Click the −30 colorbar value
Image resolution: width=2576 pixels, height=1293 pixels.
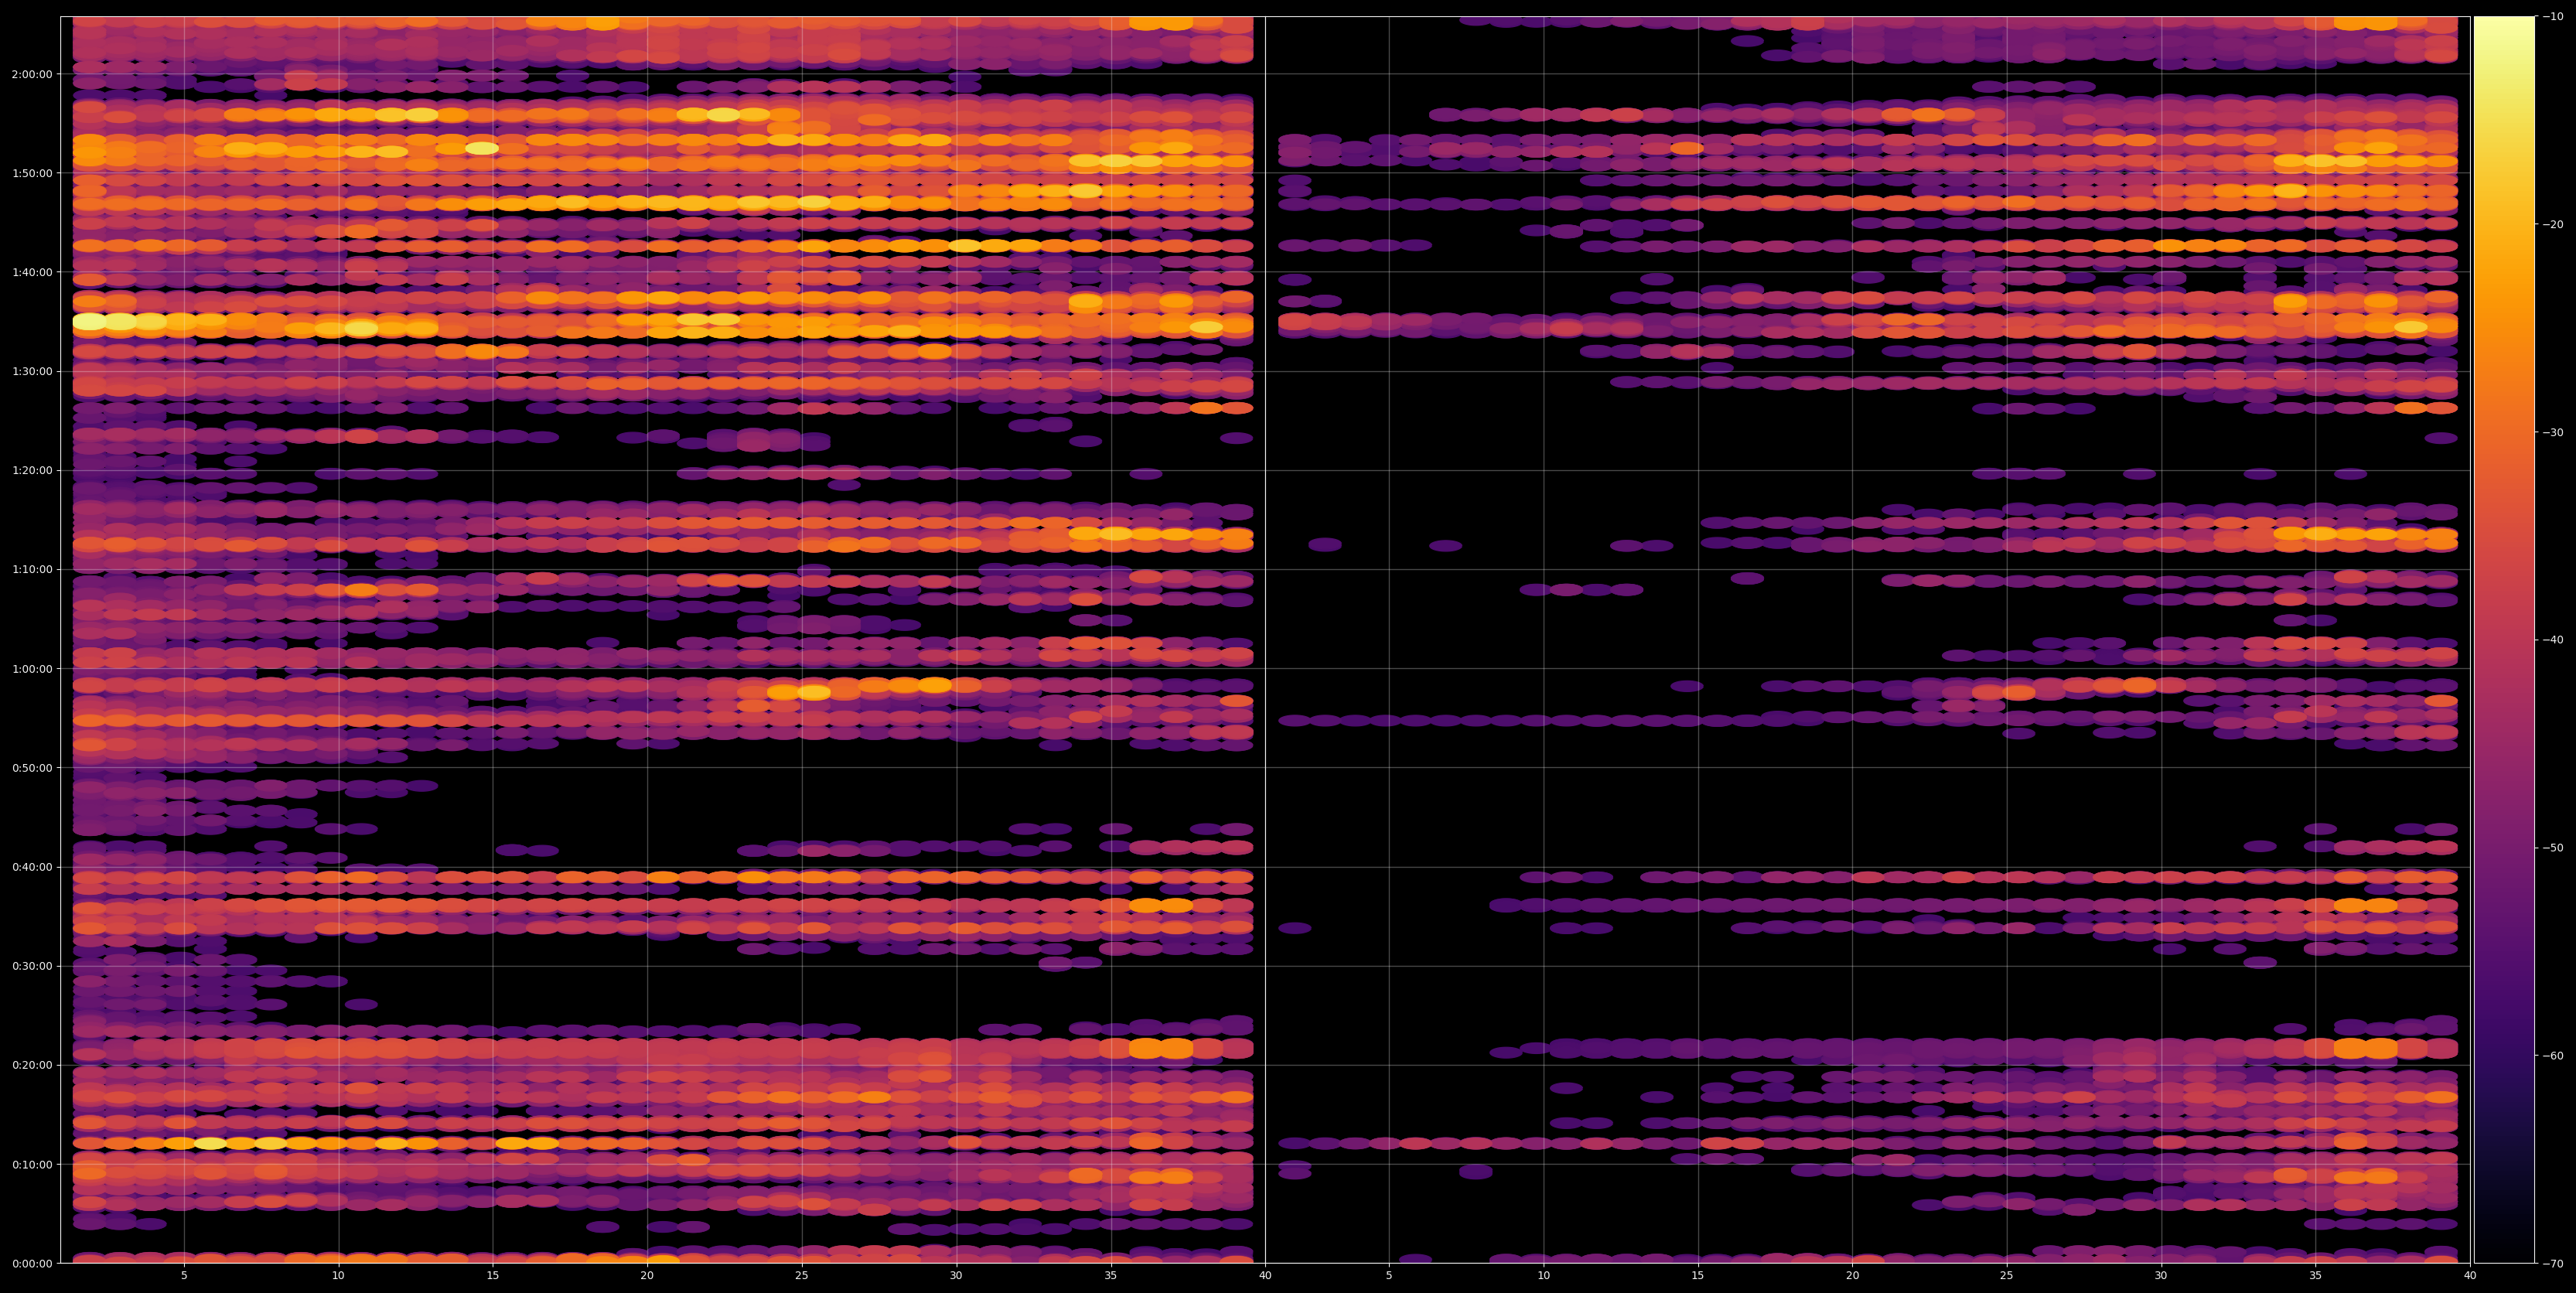2553,433
